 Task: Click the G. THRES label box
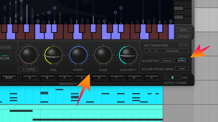pos(28,69)
